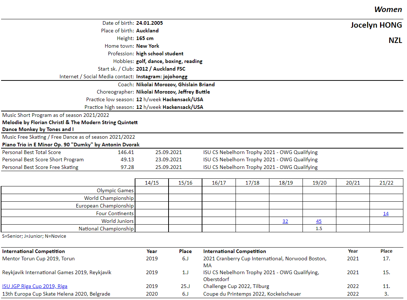Select short program score 49.13

127,159
